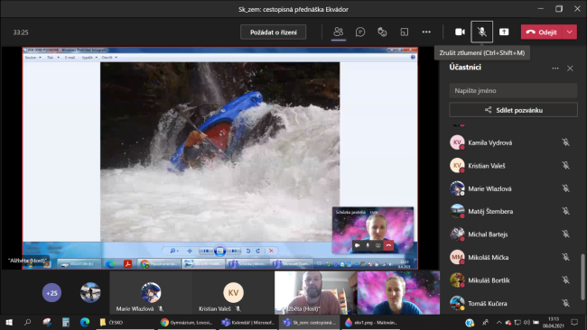Rotate photo counterclockwise in viewer

tap(247, 251)
